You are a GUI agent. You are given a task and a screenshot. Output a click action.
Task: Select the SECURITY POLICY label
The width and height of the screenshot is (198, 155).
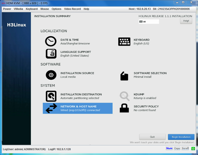[x=146, y=106]
